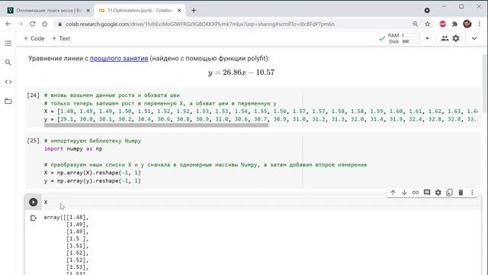The image size is (488, 275).
Task: Open the zoom magnifier in address bar
Action: [415, 24]
